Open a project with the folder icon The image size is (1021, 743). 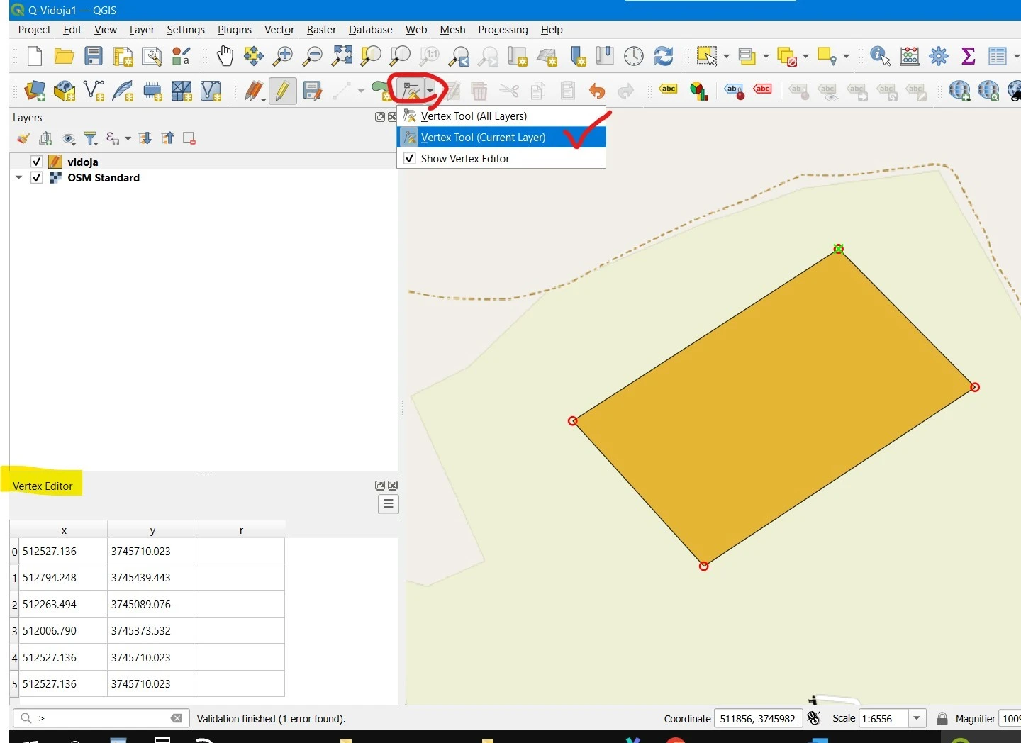[x=64, y=56]
